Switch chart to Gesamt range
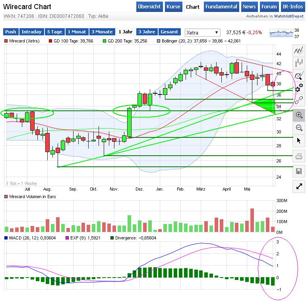 pos(169,32)
